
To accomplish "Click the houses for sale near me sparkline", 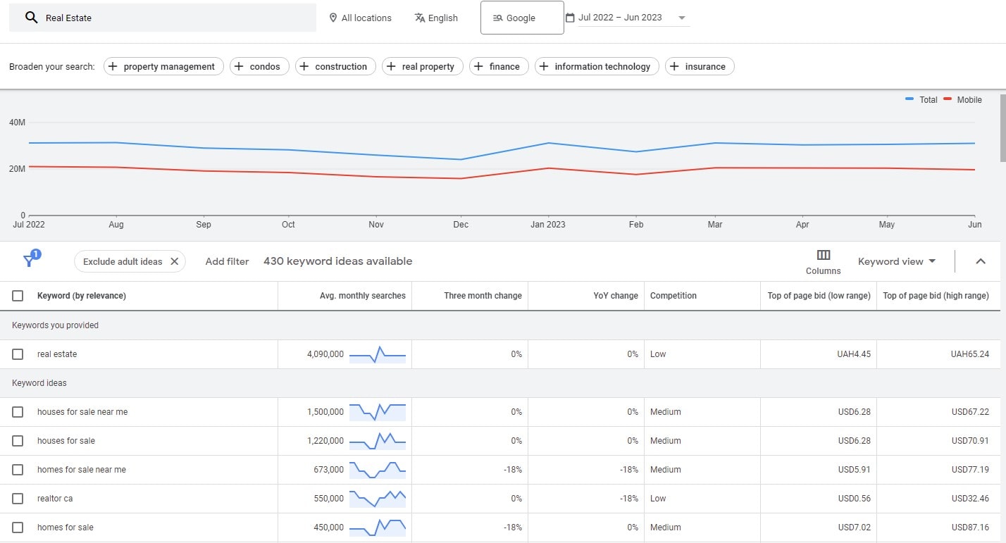I will pos(378,412).
